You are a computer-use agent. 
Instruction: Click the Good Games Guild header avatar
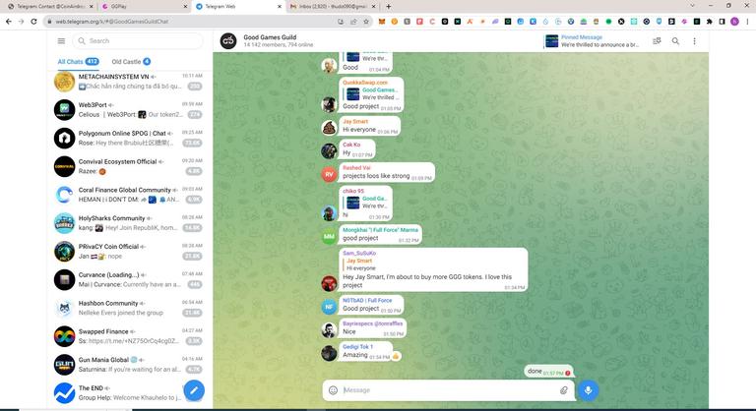(x=228, y=41)
